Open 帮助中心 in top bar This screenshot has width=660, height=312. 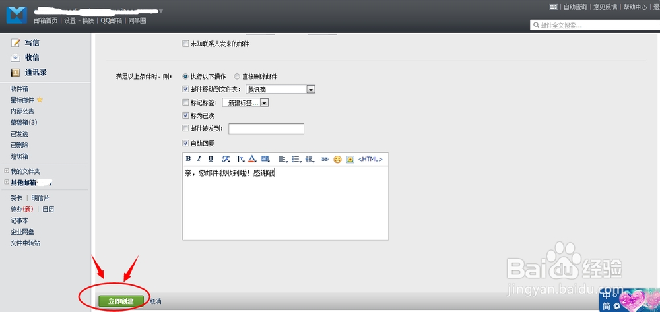635,7
